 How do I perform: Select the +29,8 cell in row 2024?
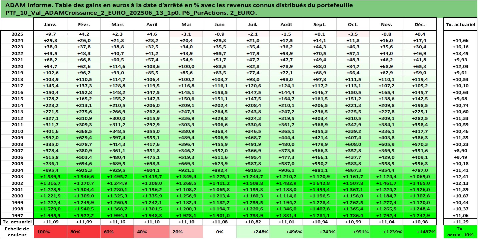[x=50, y=40]
